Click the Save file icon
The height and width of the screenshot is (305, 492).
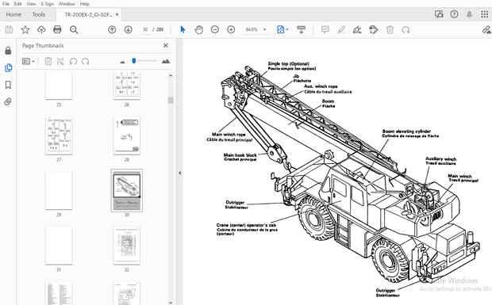pyautogui.click(x=9, y=30)
